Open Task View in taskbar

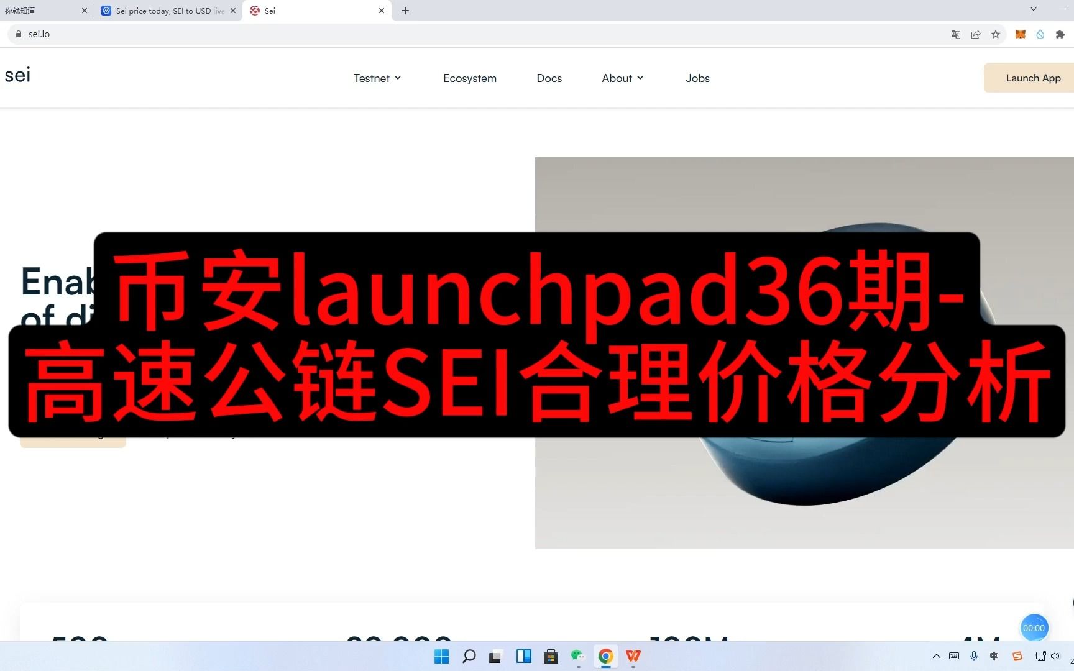click(495, 656)
